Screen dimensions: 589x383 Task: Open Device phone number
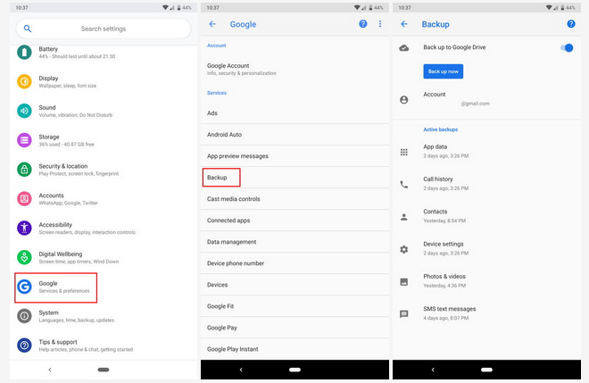pyautogui.click(x=294, y=263)
